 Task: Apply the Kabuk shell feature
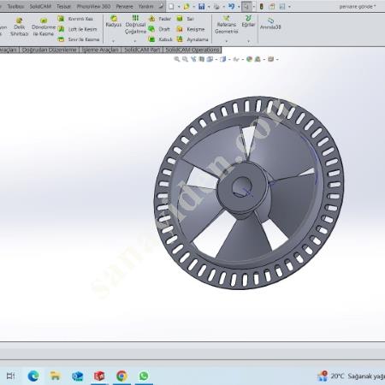(x=161, y=39)
